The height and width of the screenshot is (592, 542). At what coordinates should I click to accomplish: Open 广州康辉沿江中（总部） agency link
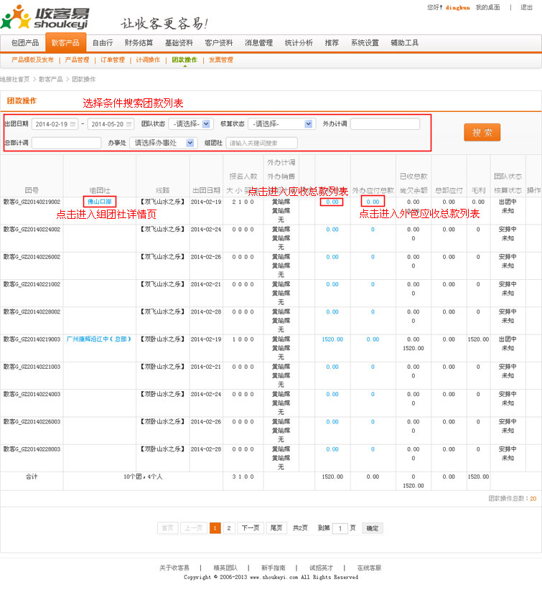(99, 339)
